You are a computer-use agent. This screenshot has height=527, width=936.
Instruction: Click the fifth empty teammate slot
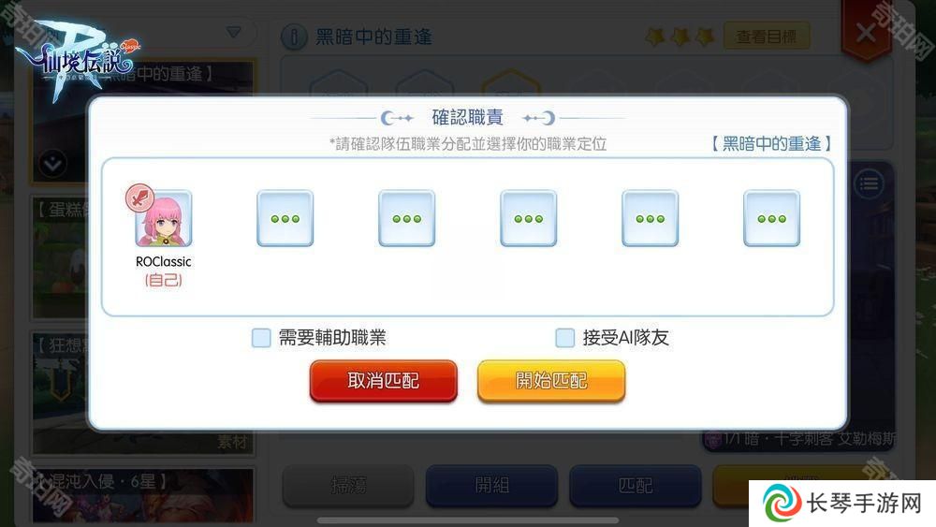(x=651, y=218)
